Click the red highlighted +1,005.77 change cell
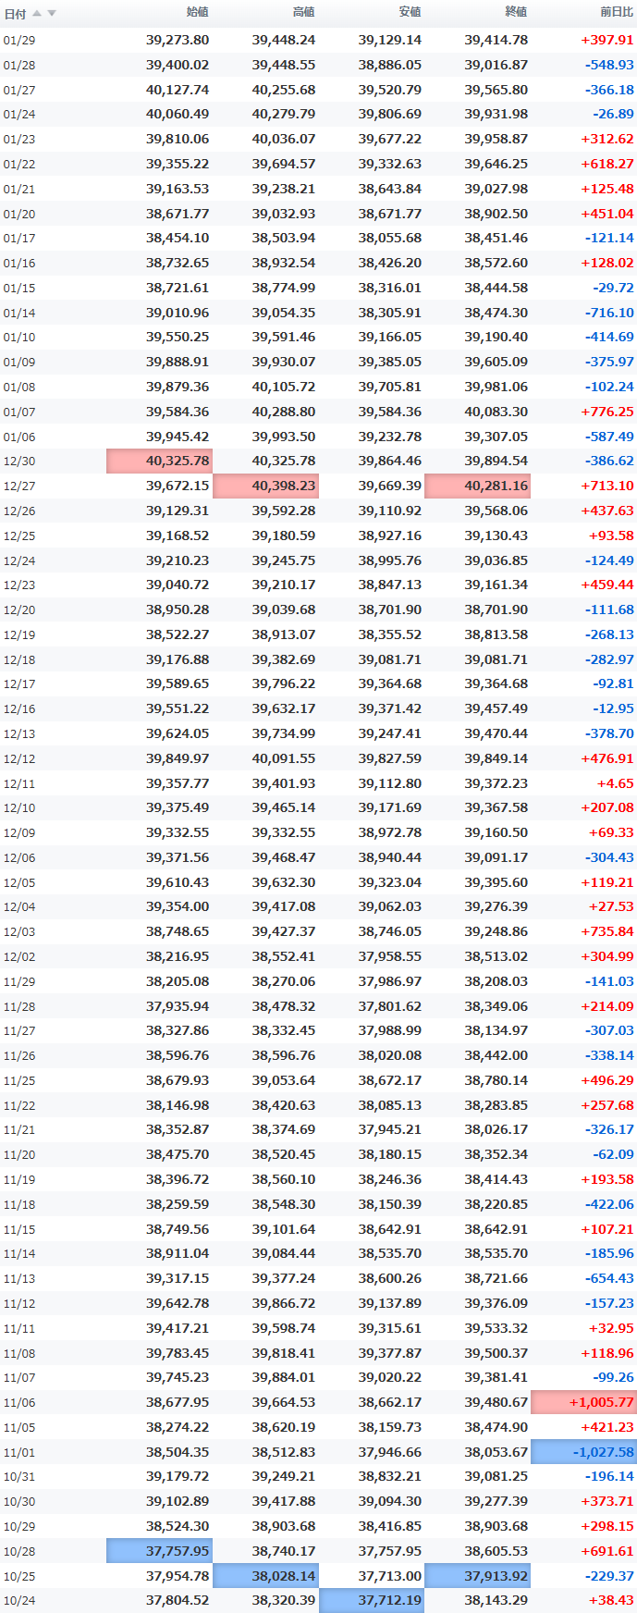 coord(584,1402)
